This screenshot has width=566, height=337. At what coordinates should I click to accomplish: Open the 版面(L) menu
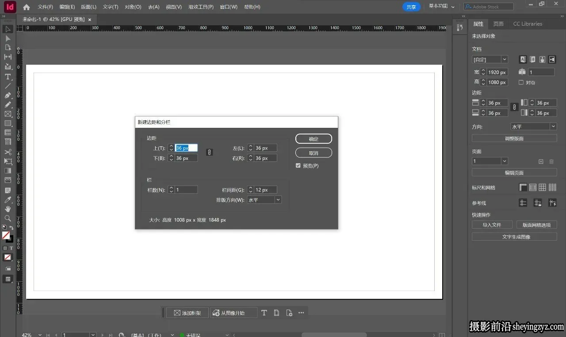(x=88, y=7)
